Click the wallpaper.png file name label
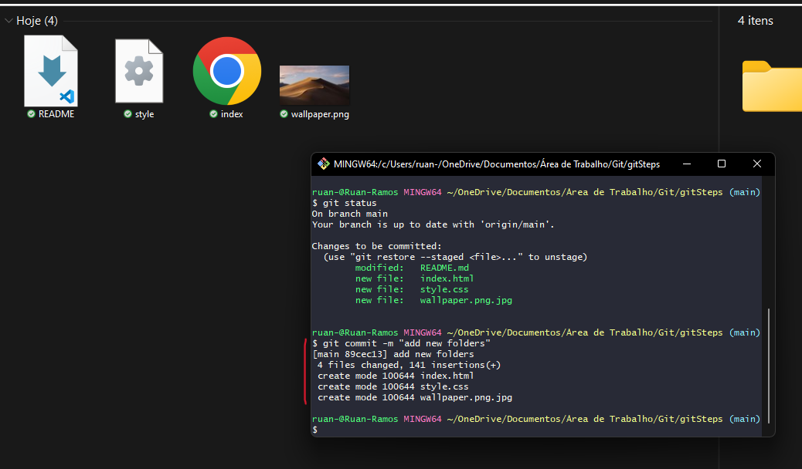Image resolution: width=802 pixels, height=469 pixels. point(320,114)
